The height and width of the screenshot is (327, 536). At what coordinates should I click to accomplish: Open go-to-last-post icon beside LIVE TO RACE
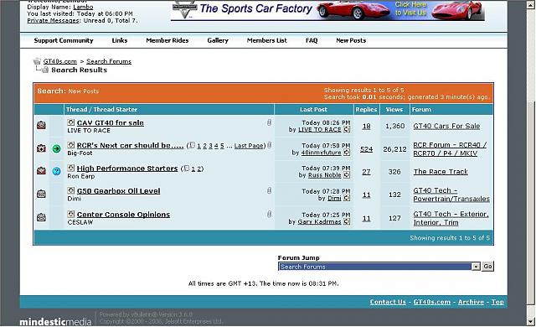[x=347, y=129]
